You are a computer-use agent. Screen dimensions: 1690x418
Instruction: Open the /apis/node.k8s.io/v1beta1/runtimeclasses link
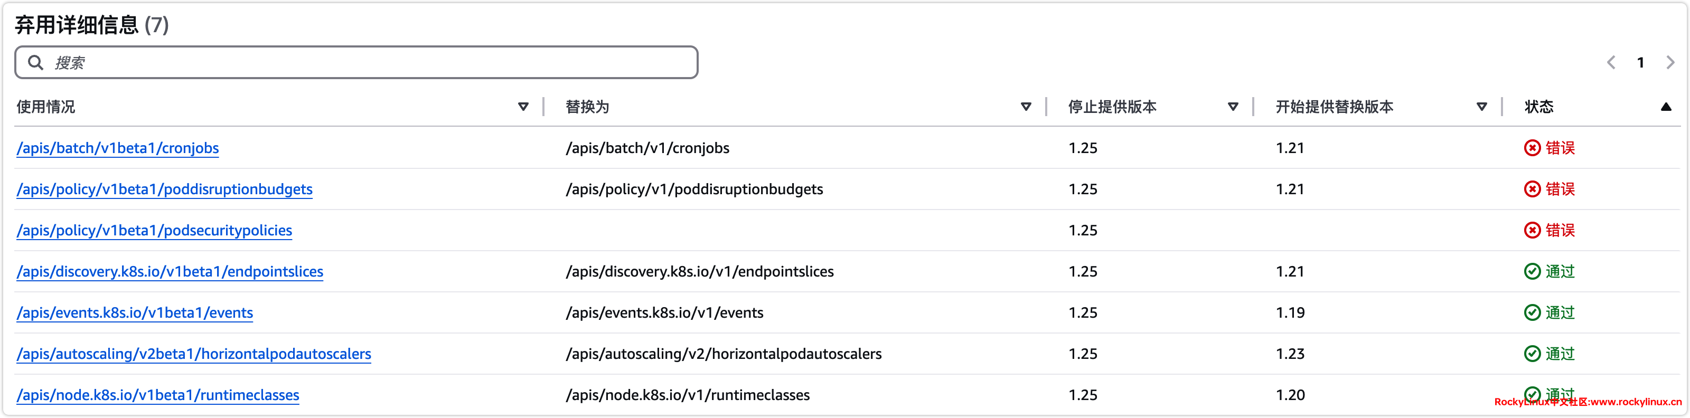click(x=157, y=395)
